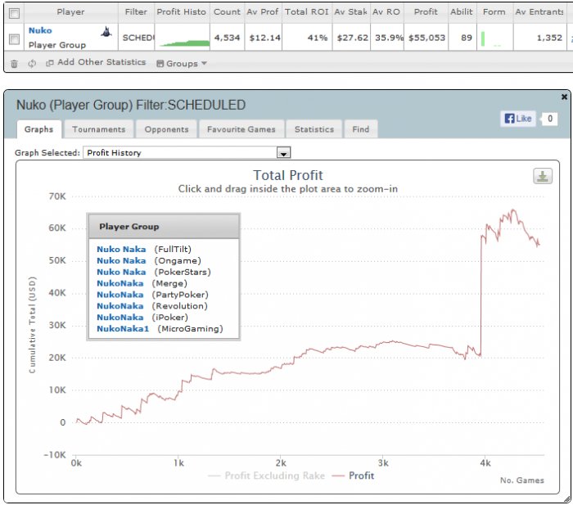This screenshot has width=573, height=505.
Task: Sort by the Profit column header
Action: click(x=426, y=12)
